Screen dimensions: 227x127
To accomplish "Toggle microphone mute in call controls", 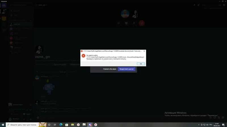I will tap(134, 23).
